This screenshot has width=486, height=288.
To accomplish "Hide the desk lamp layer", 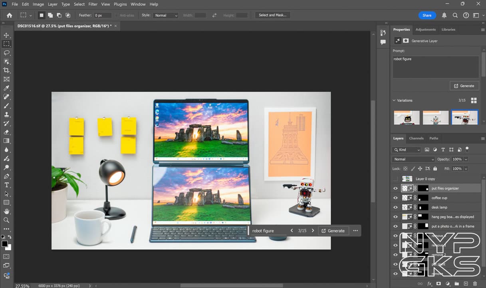I will point(395,207).
